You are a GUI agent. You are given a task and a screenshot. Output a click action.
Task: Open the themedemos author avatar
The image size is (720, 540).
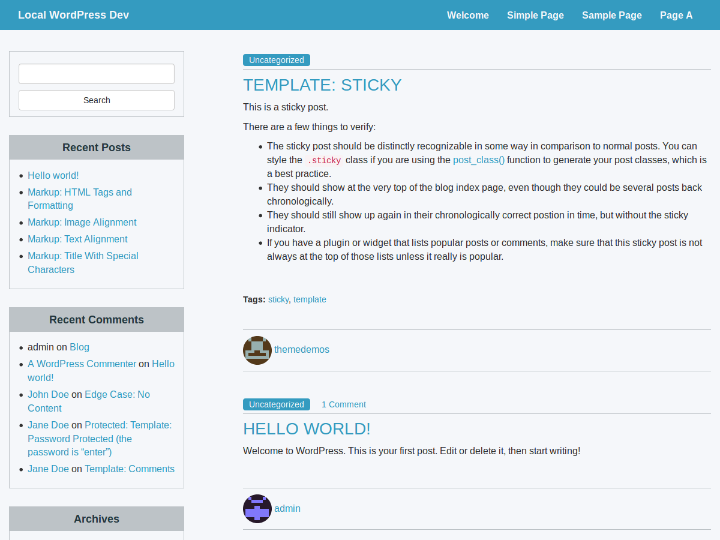pyautogui.click(x=257, y=350)
